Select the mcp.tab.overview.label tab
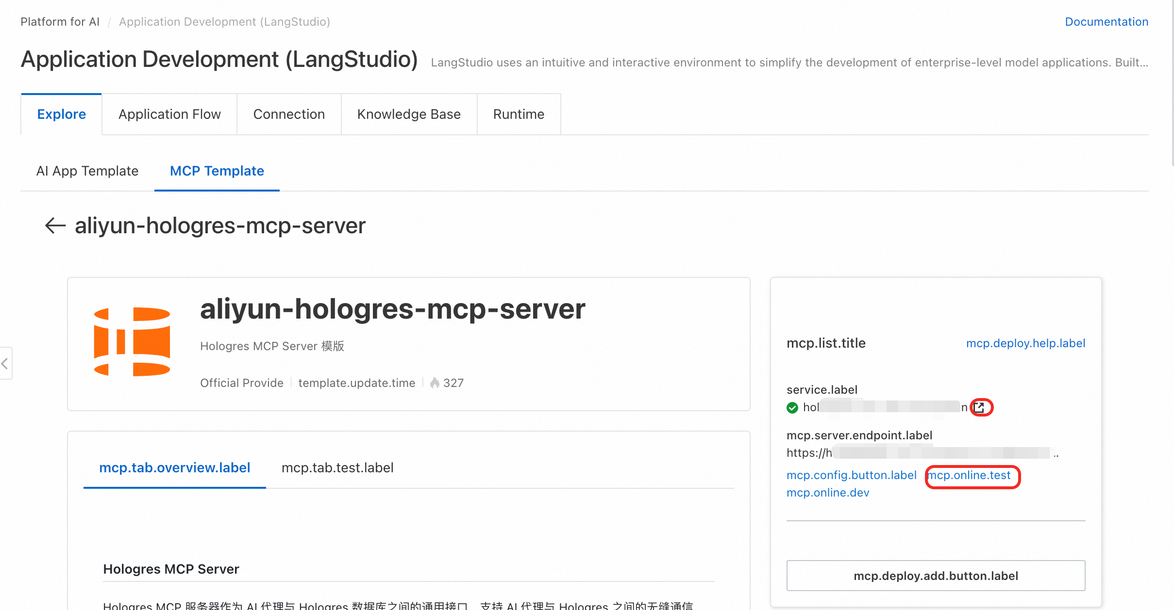 pos(174,468)
